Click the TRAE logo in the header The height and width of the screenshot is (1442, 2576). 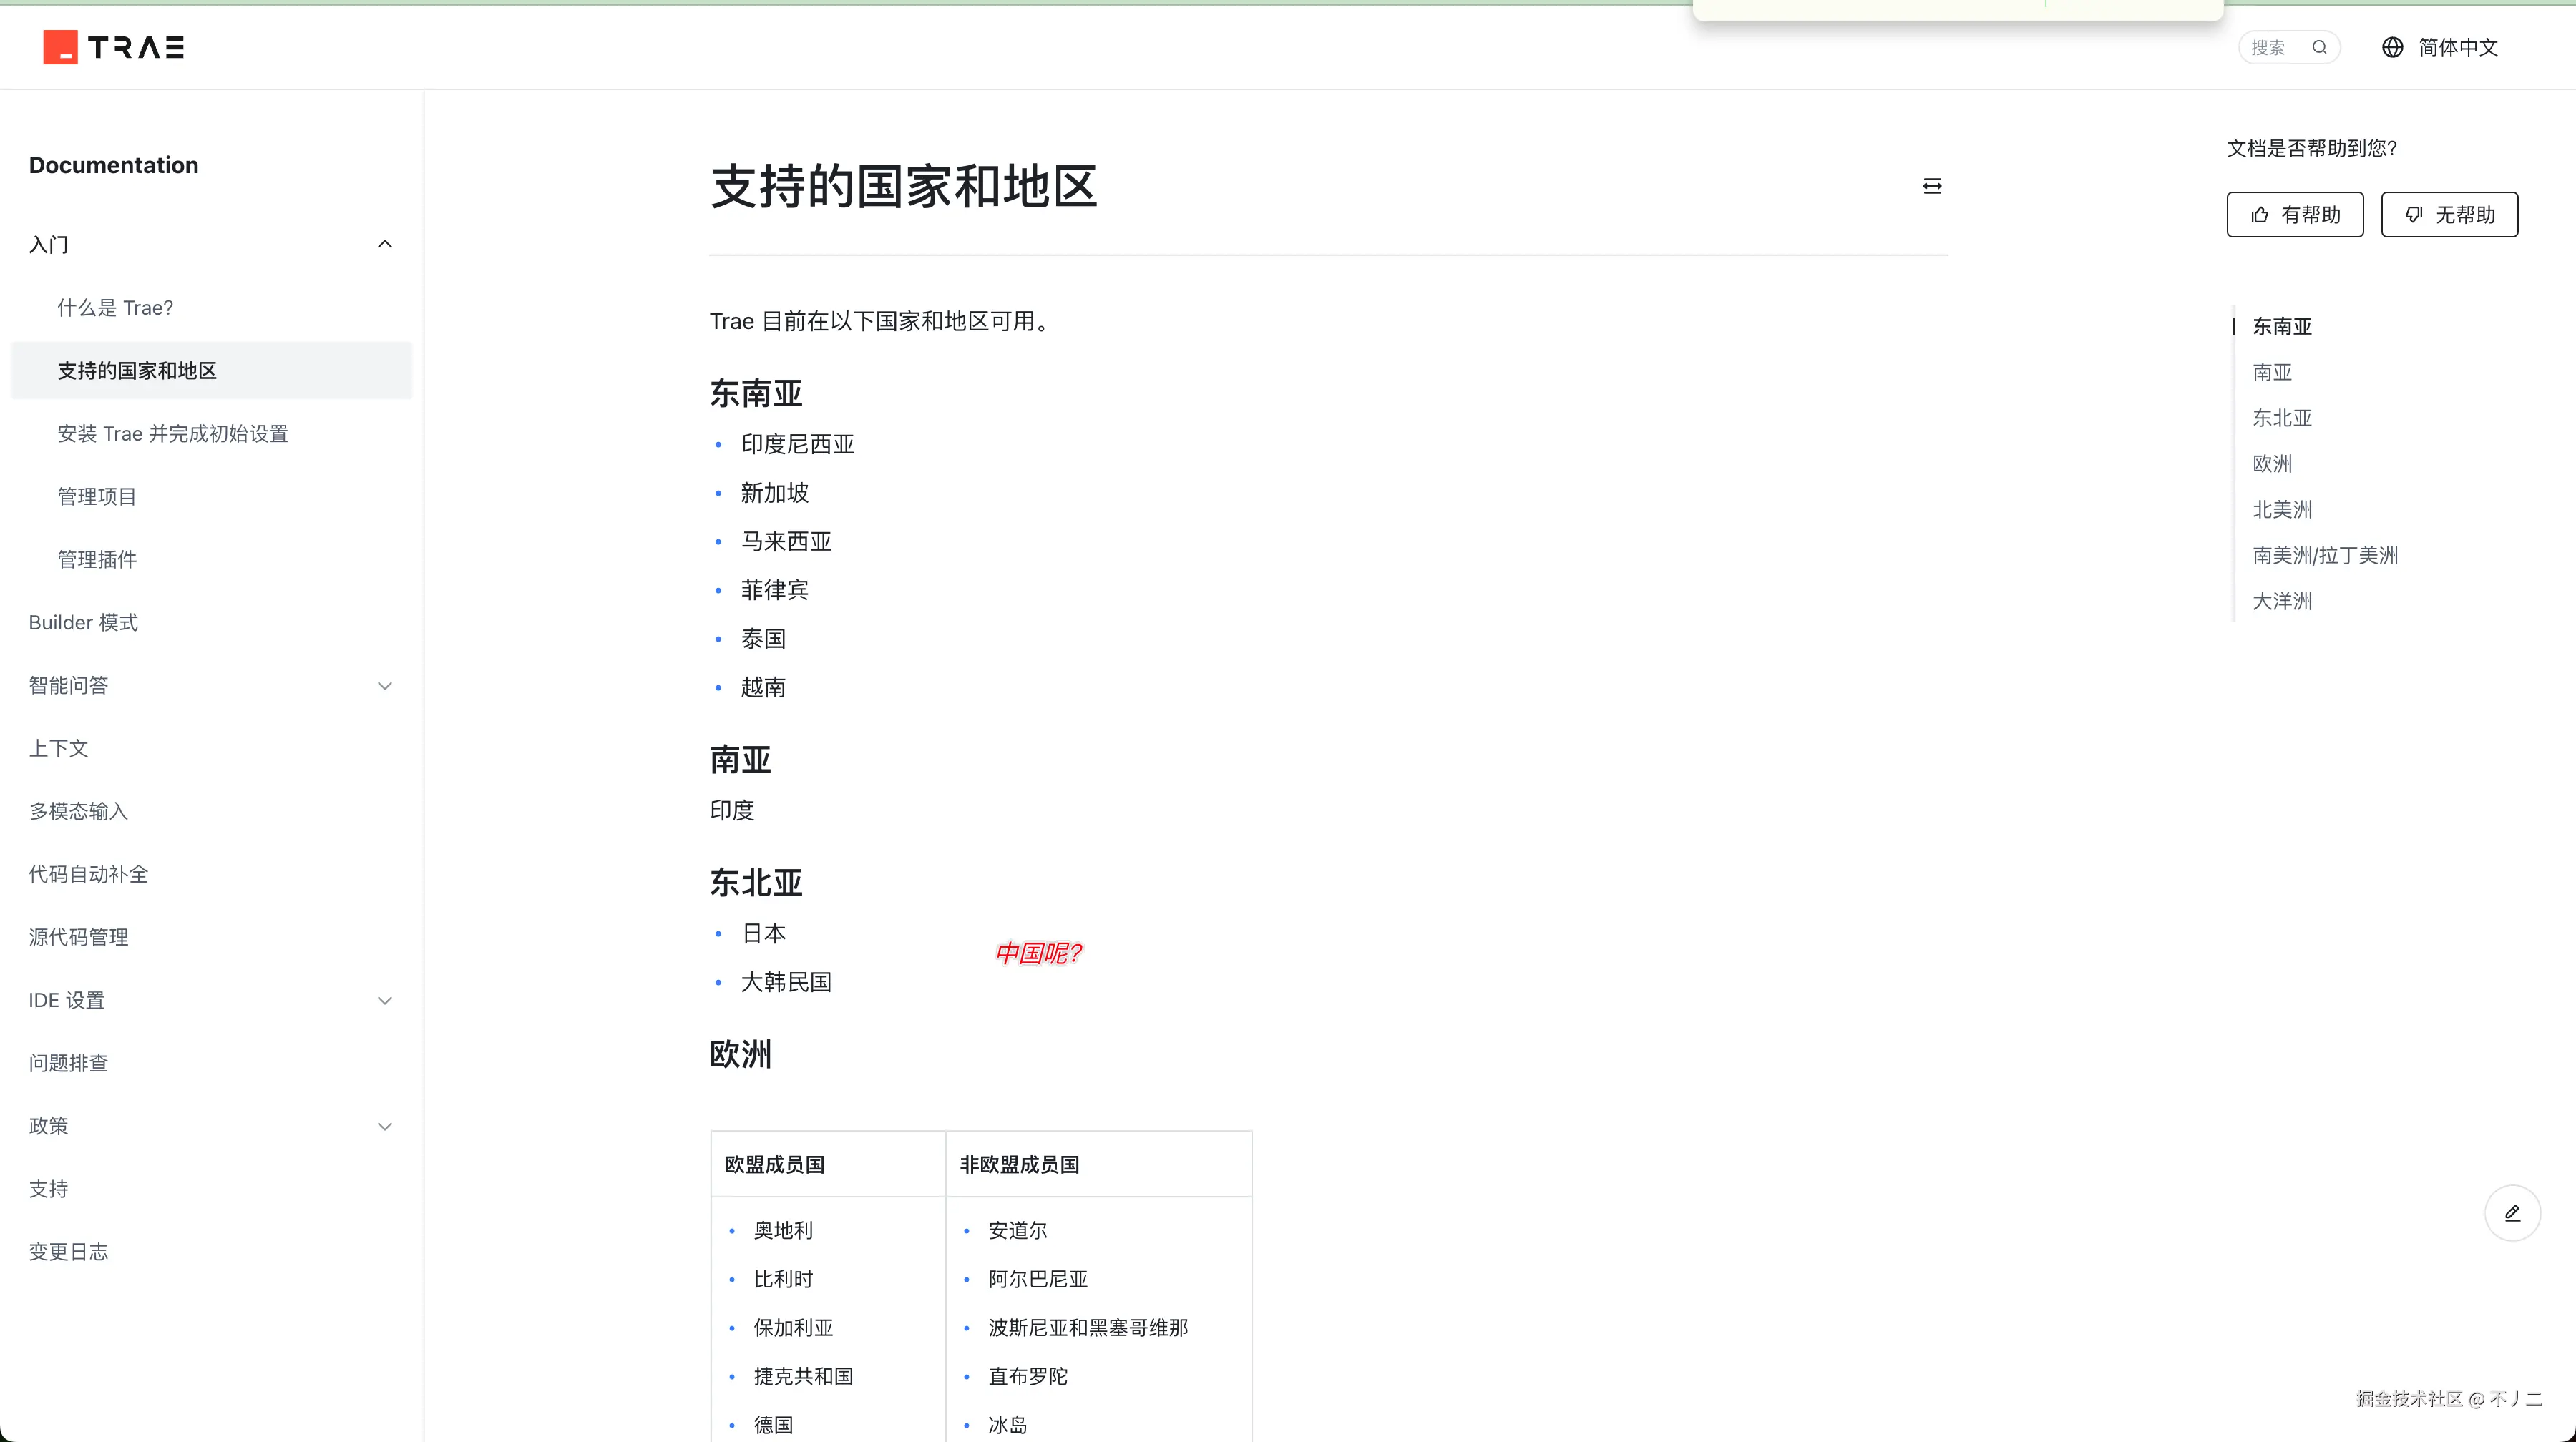[x=113, y=47]
